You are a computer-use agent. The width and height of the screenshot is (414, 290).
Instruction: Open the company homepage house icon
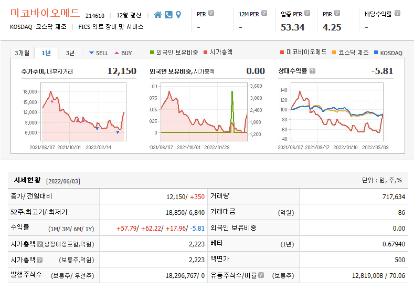(157, 15)
